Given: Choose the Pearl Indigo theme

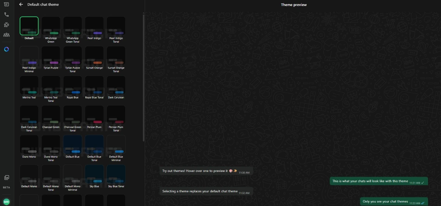Looking at the screenshot, I should click(94, 26).
